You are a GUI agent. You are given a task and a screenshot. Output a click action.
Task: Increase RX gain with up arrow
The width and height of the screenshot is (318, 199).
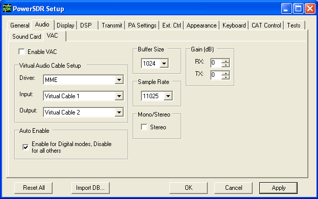click(x=226, y=61)
